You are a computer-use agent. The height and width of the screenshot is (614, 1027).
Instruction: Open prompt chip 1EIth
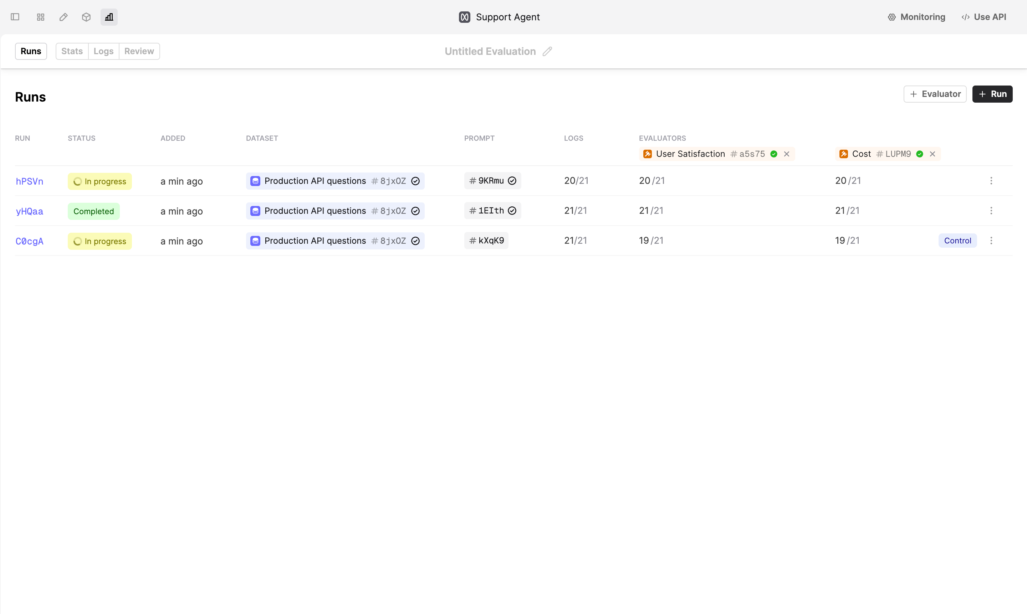[492, 211]
